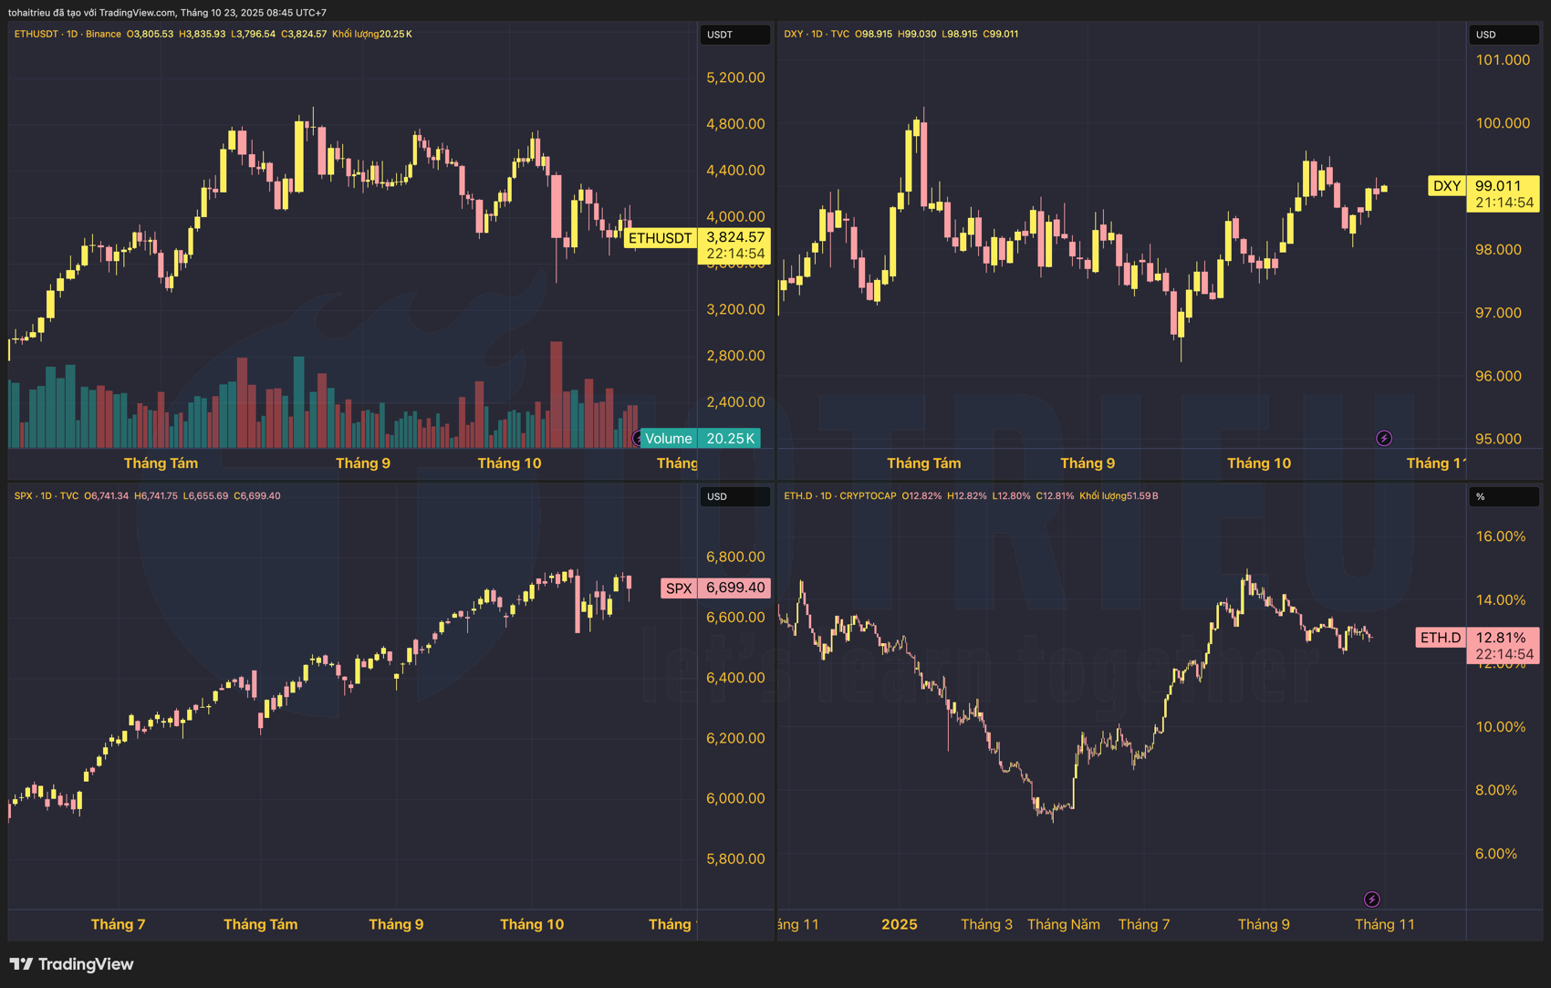Click the TradingView logo at bottom left
Image resolution: width=1551 pixels, height=988 pixels.
click(x=71, y=964)
